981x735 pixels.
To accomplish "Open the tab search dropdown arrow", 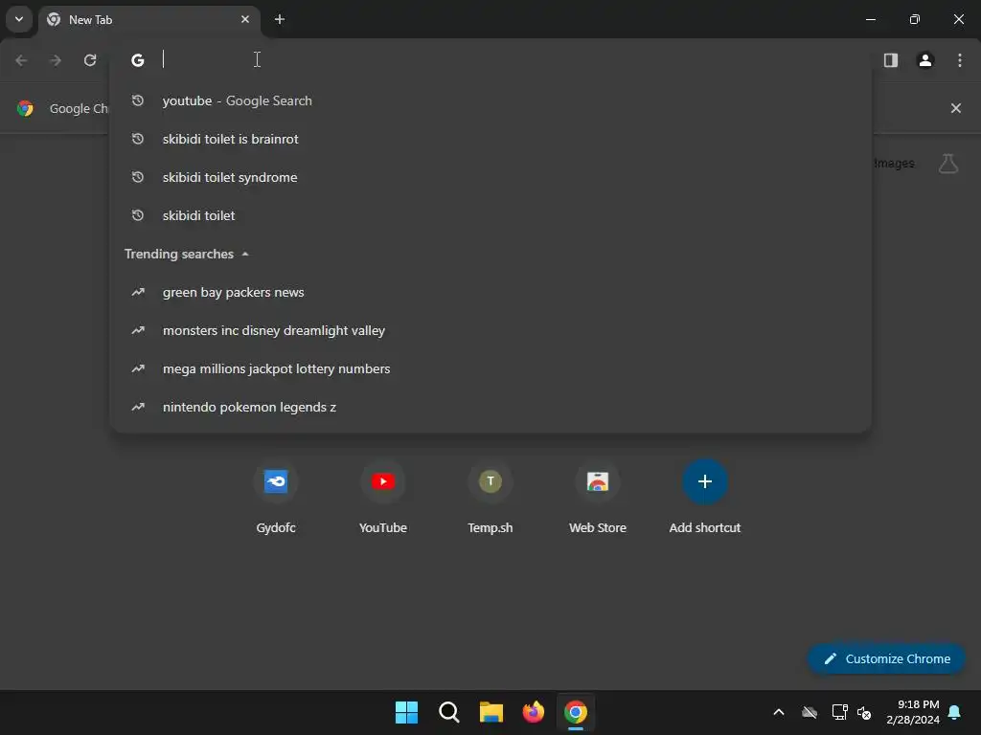I will (x=19, y=19).
